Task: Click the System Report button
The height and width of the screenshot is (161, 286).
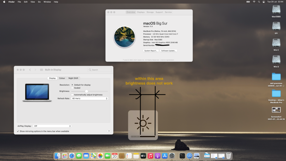Action: tap(151, 51)
